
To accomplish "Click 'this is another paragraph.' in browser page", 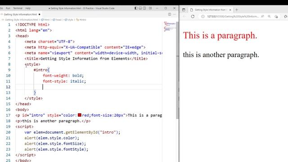I will pos(221,55).
